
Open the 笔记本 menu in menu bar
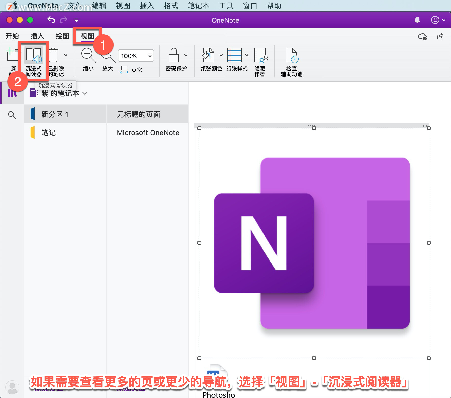pyautogui.click(x=198, y=6)
